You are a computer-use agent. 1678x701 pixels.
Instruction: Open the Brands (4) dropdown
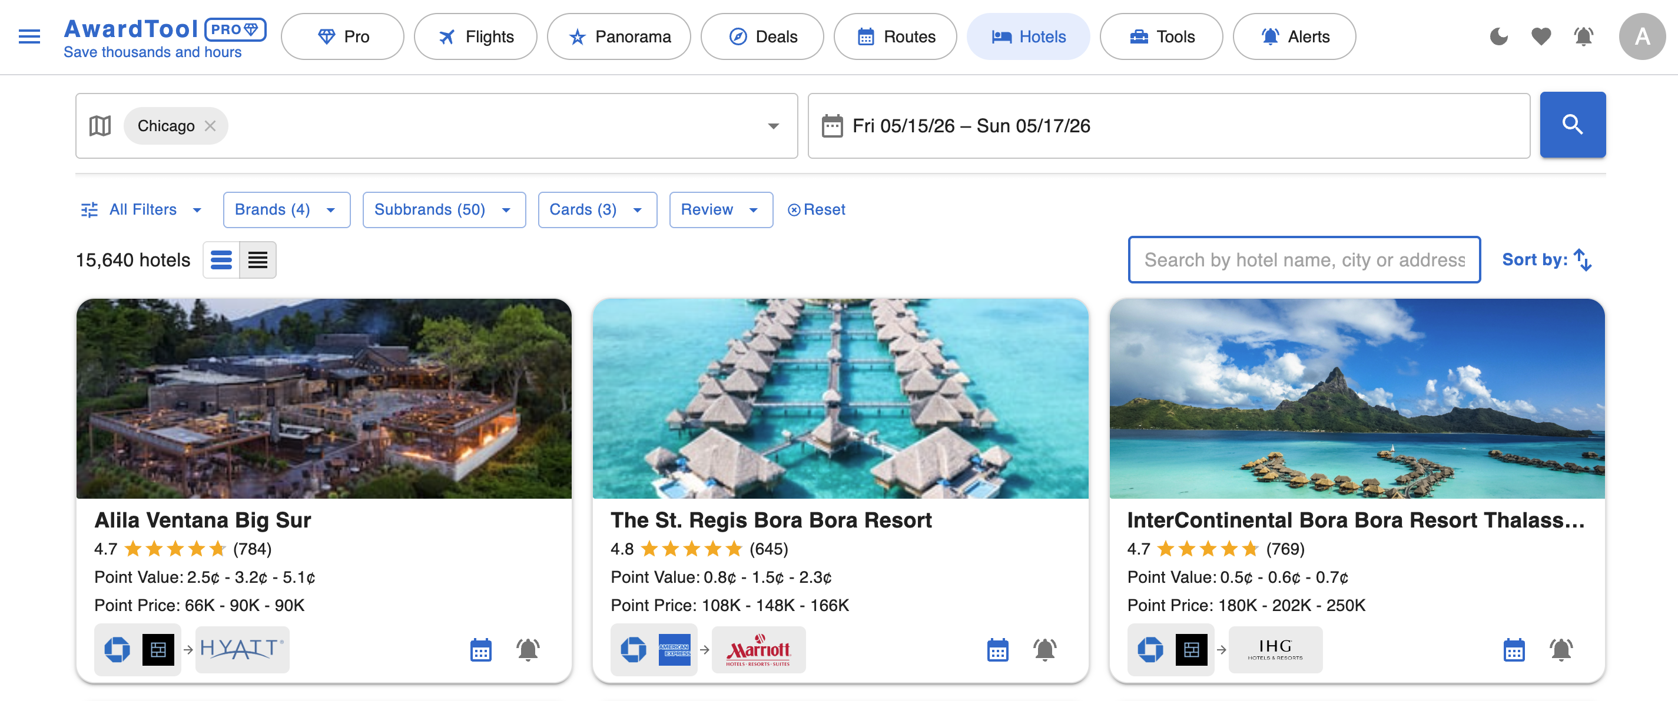click(287, 209)
